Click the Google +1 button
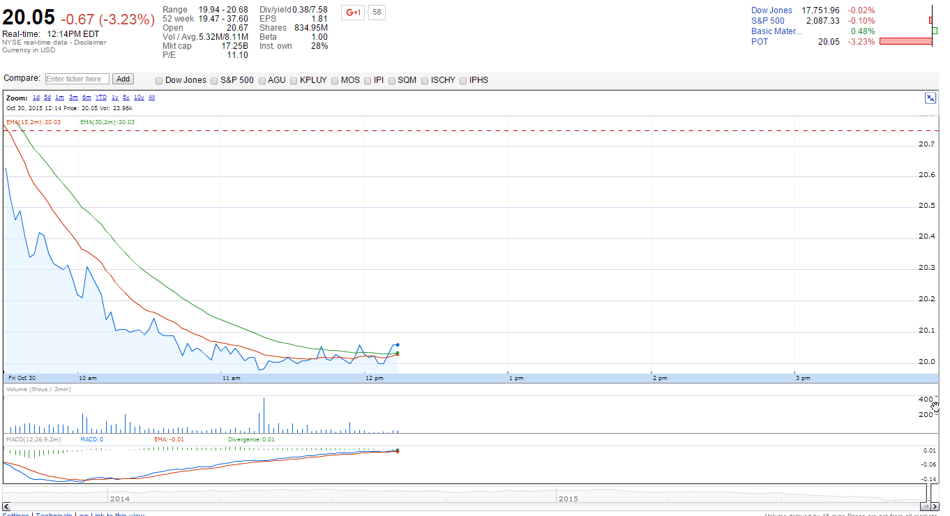Screen dimensions: 950x516 [x=353, y=13]
